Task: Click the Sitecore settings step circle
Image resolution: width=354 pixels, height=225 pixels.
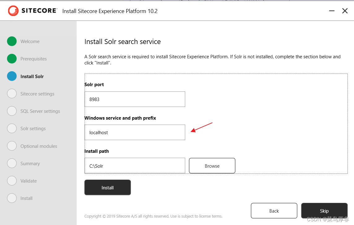Action: click(x=12, y=94)
